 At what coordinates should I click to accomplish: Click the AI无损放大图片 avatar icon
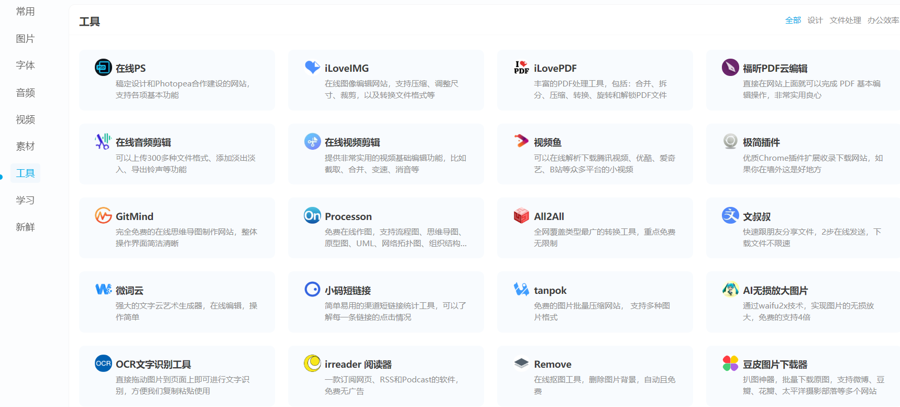pyautogui.click(x=730, y=289)
